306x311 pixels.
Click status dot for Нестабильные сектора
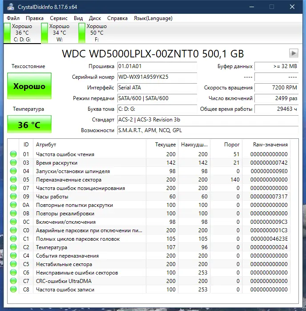click(x=13, y=264)
